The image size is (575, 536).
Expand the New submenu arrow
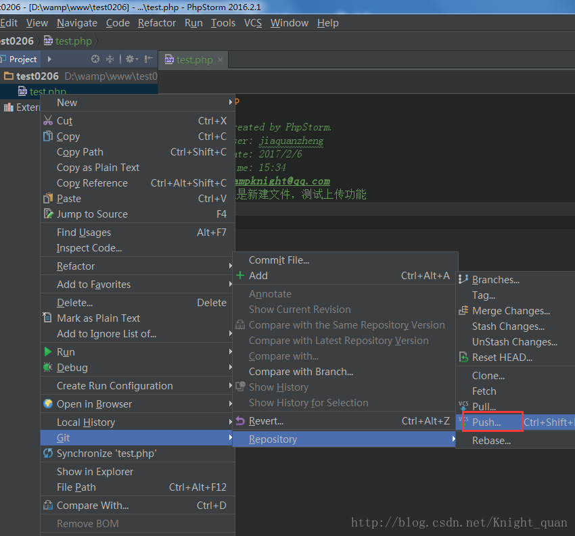coord(230,102)
